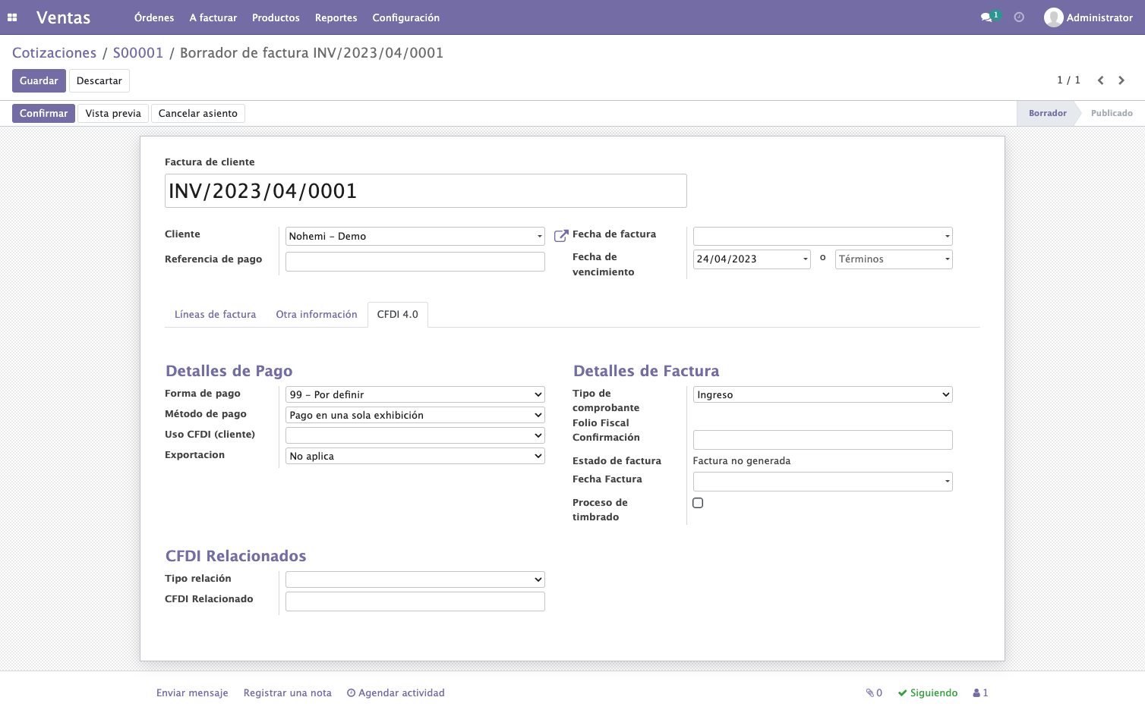
Task: Click the Confirmar button
Action: click(43, 114)
